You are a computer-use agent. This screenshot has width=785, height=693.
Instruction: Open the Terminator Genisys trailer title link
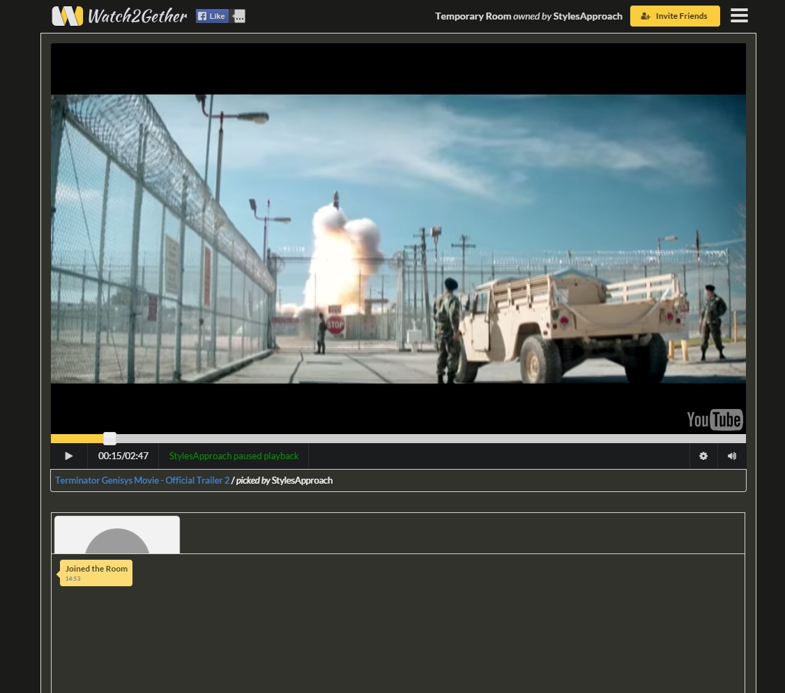click(142, 480)
